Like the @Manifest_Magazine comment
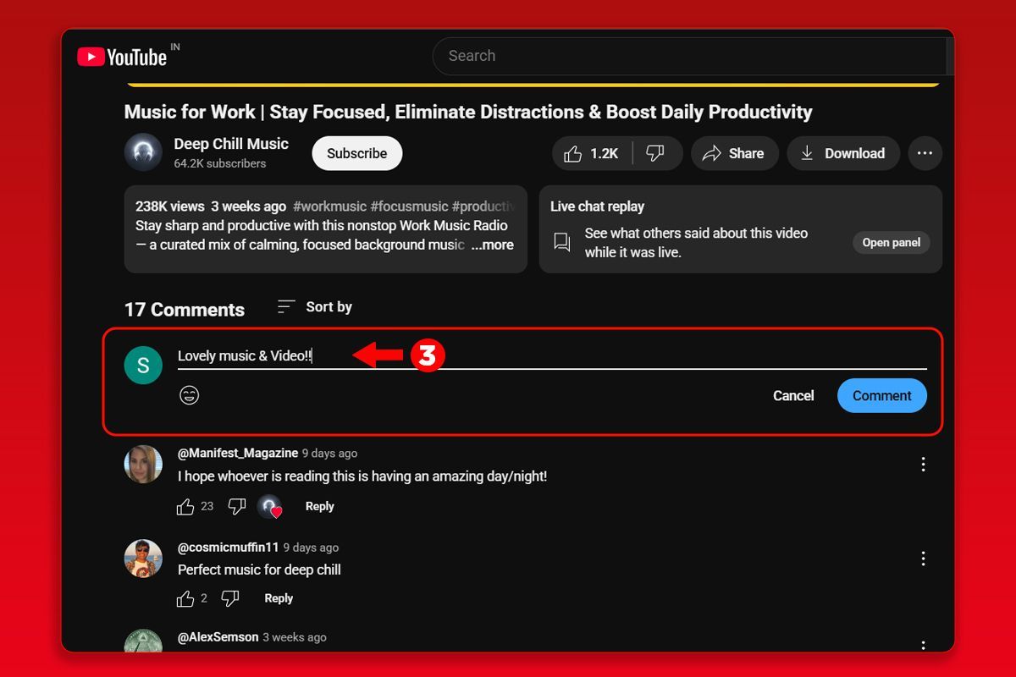This screenshot has height=677, width=1016. pyautogui.click(x=185, y=507)
